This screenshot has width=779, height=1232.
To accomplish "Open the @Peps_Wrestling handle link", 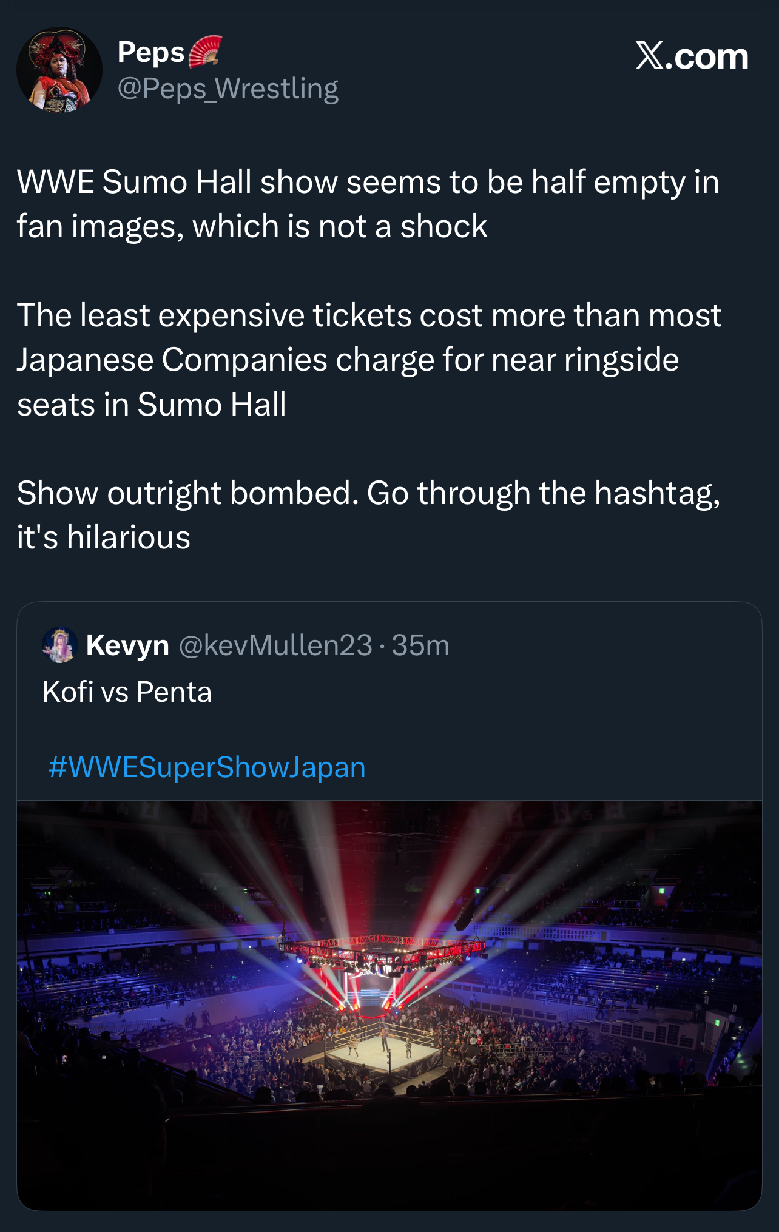I will coord(228,89).
